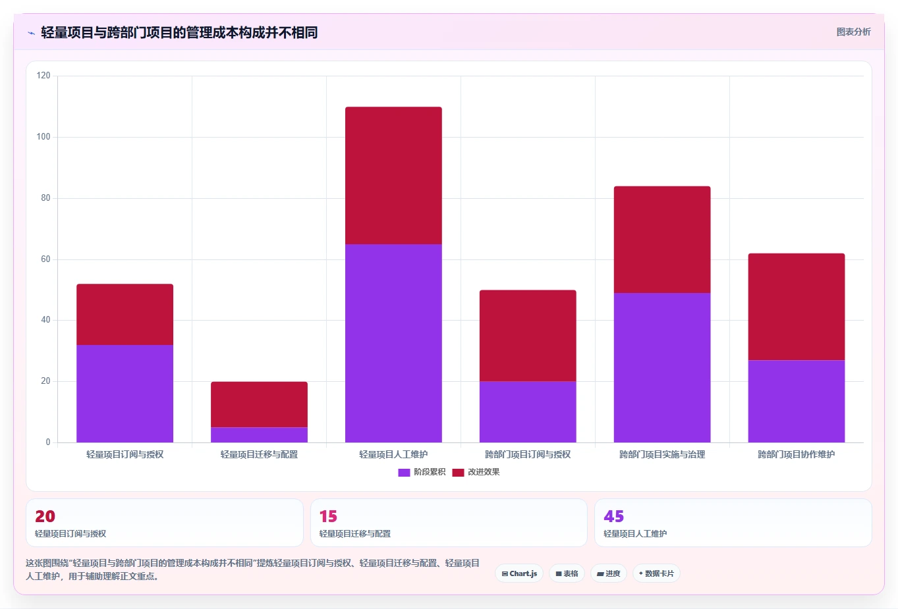Image resolution: width=898 pixels, height=609 pixels.
Task: Click the red segment of 跨部门项目协作维护 bar
Action: [797, 307]
